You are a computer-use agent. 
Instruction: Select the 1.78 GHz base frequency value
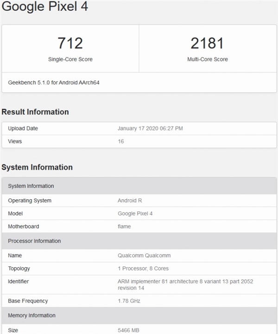point(129,301)
